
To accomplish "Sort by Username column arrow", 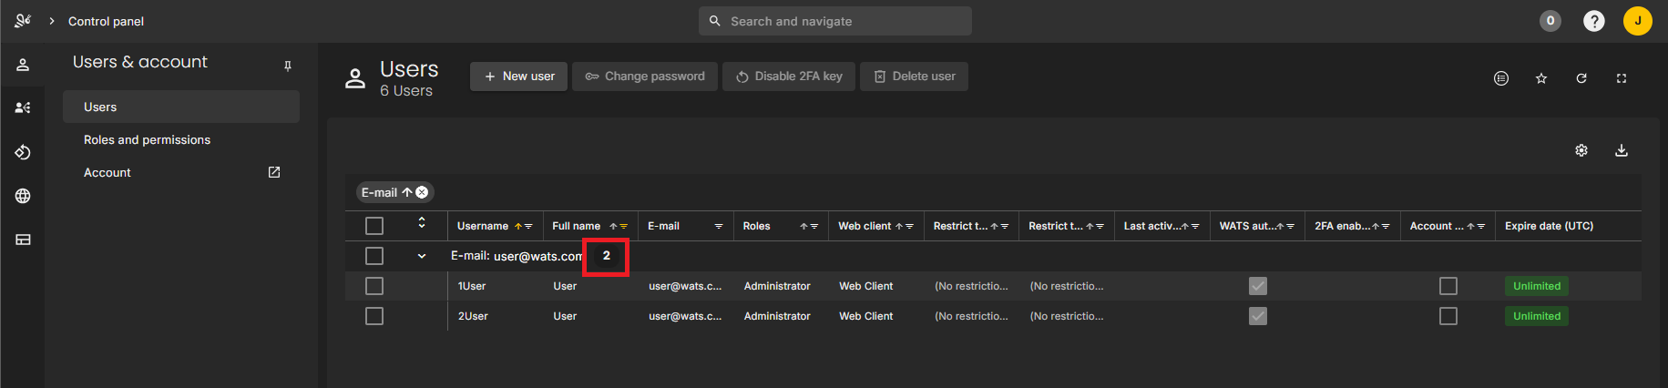I will click(x=518, y=226).
